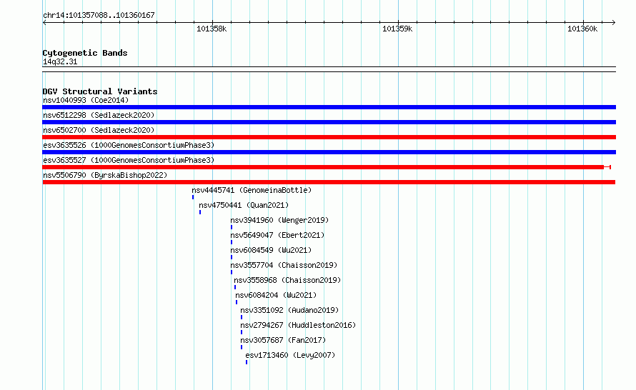The width and height of the screenshot is (636, 390).
Task: Open nsv3557704 (Chaisson2019) variant label
Action: click(x=284, y=265)
